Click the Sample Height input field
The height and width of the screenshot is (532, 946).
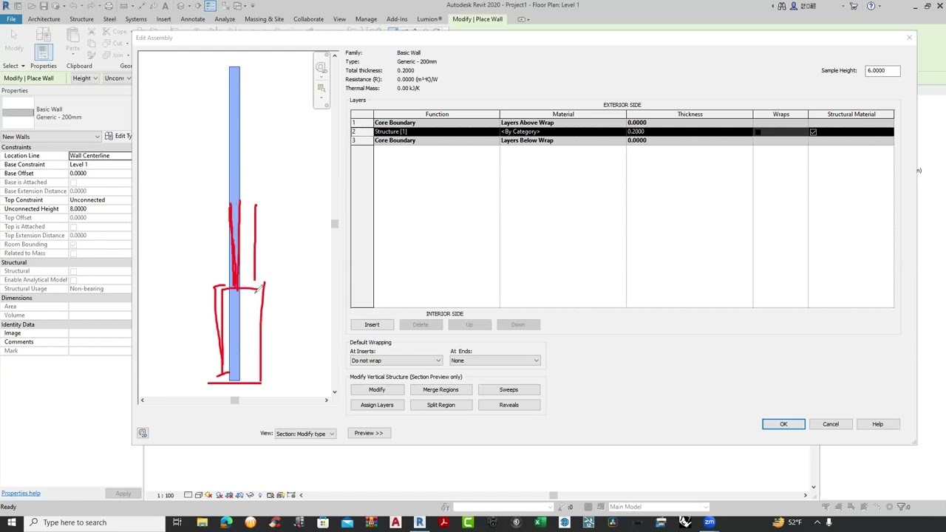[x=883, y=71]
